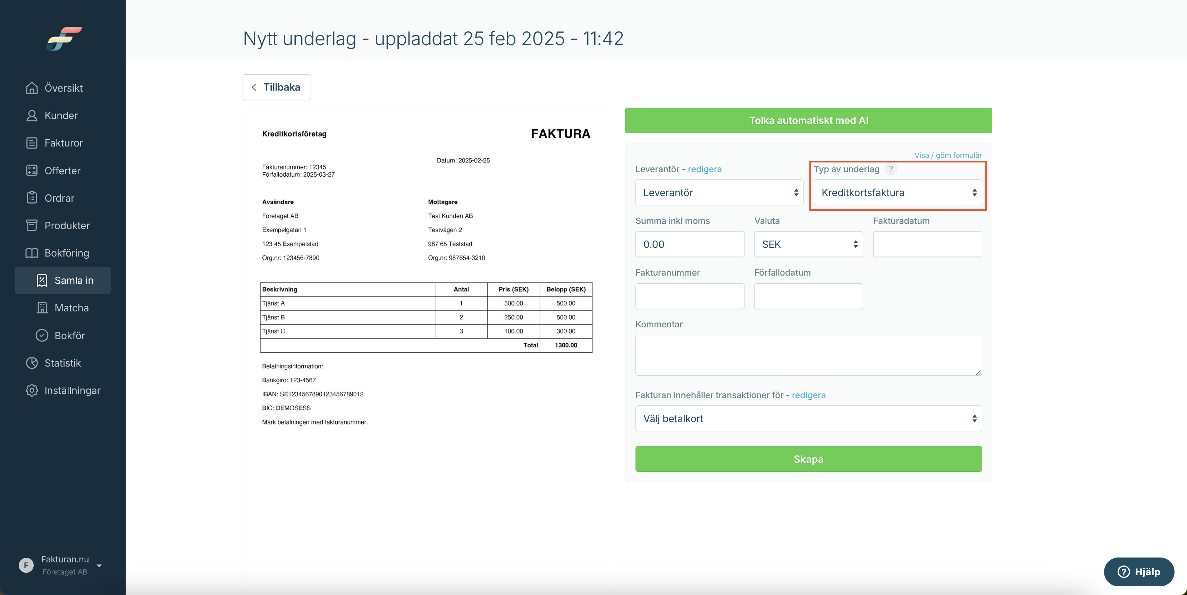Open the Leverantör dropdown
The width and height of the screenshot is (1187, 595).
click(x=719, y=193)
